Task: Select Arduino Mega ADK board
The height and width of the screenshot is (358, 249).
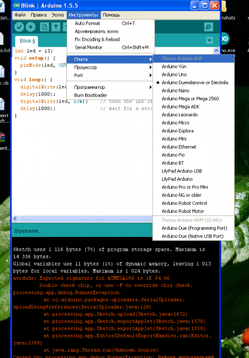Action: pos(194,107)
